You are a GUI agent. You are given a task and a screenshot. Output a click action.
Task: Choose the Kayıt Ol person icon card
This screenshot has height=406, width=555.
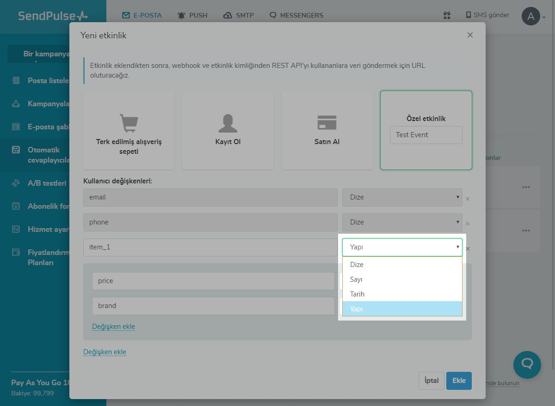(228, 123)
